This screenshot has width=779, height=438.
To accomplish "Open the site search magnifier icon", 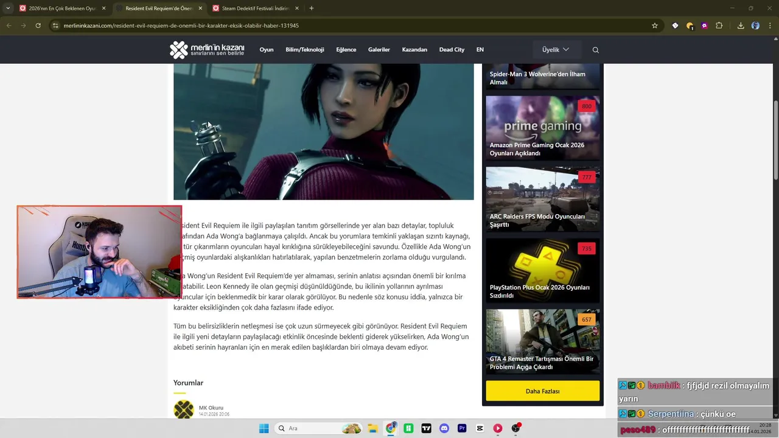I will pyautogui.click(x=596, y=50).
